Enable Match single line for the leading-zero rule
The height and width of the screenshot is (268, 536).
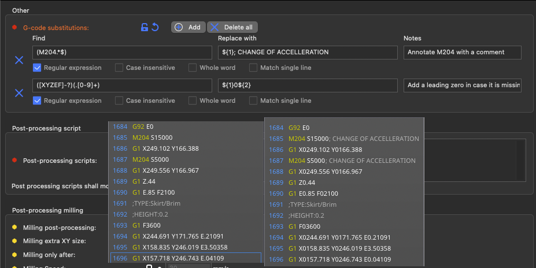(x=253, y=100)
